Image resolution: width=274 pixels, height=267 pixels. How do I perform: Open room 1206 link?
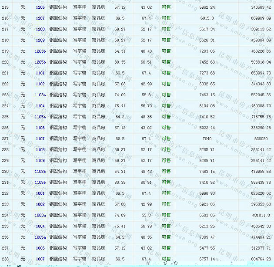(x=40, y=7)
